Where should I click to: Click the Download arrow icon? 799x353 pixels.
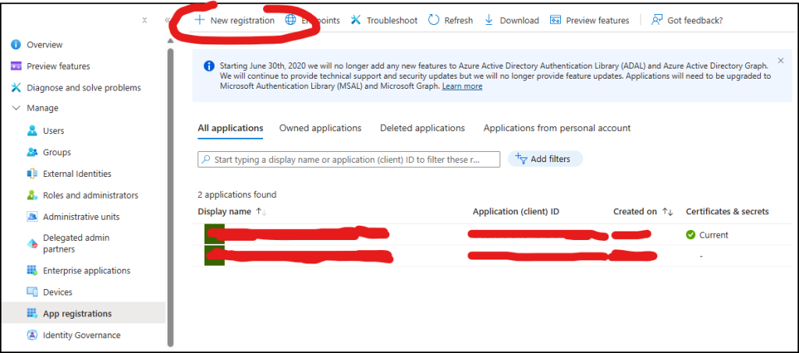coord(489,20)
